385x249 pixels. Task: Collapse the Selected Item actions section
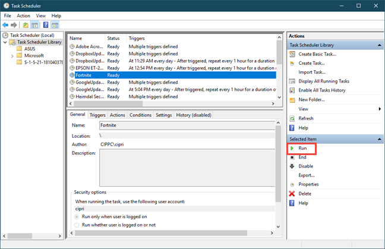379,139
